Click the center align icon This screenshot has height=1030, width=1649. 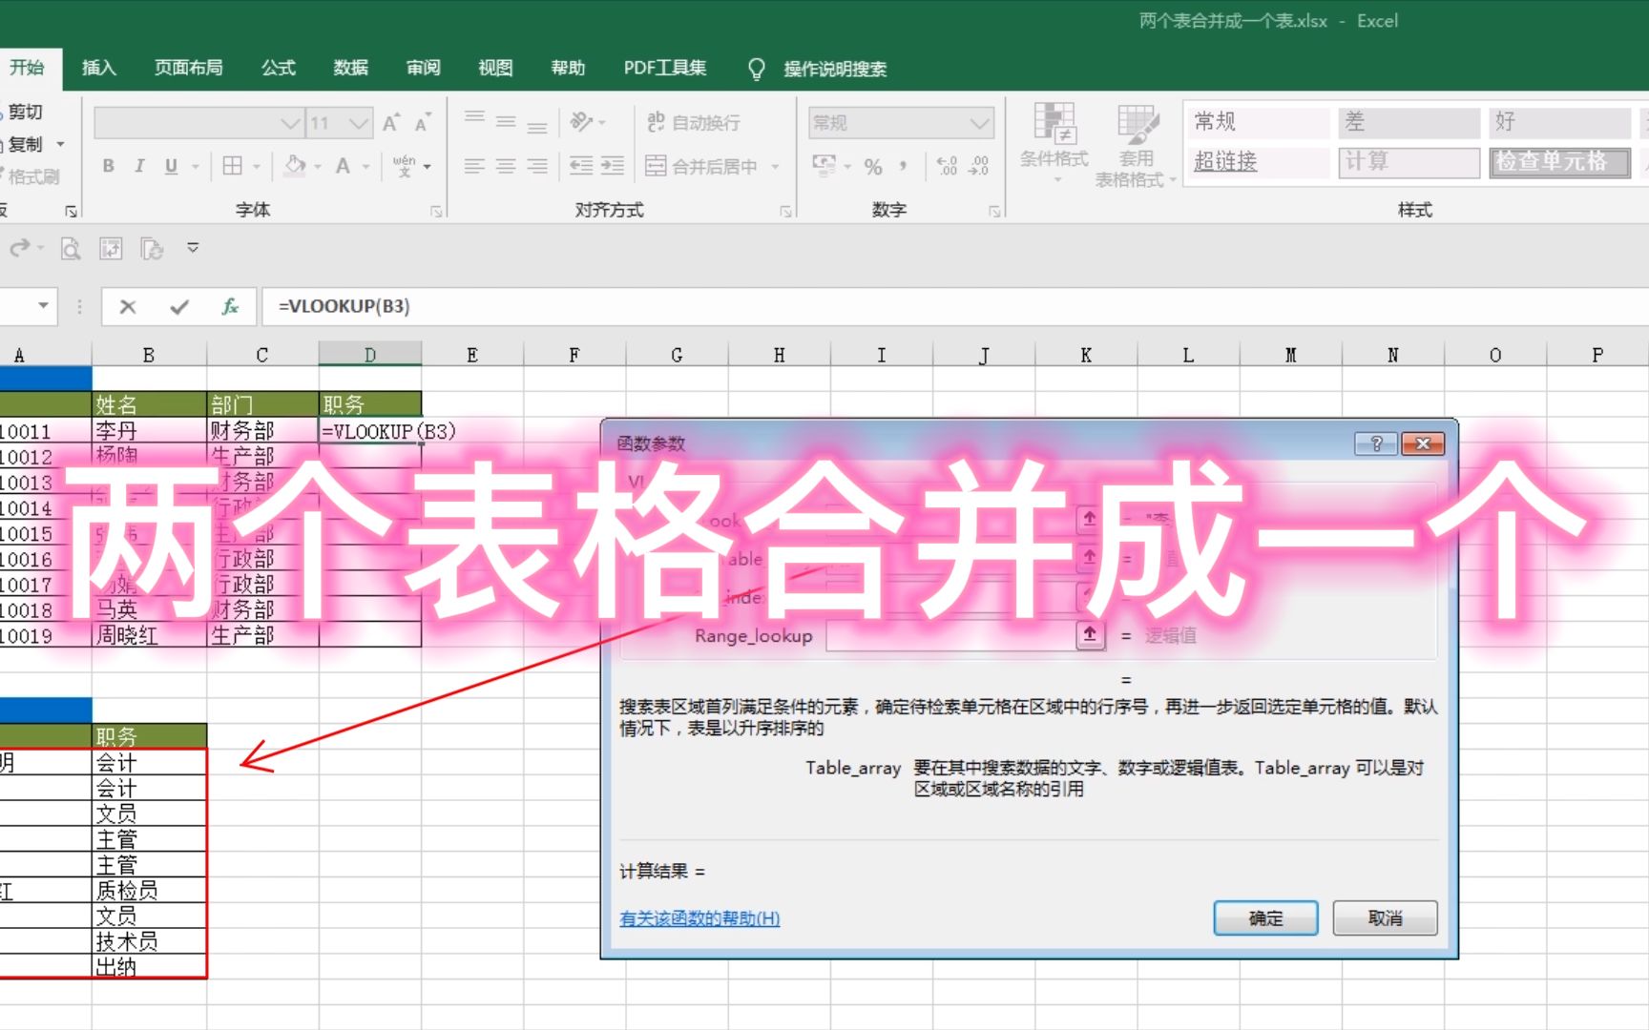pyautogui.click(x=506, y=166)
